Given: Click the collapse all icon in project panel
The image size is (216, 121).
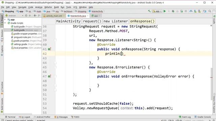Looking at the screenshot, I should pos(30,16).
